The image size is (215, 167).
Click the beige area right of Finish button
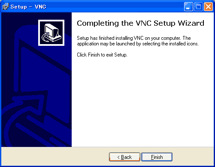point(193,157)
